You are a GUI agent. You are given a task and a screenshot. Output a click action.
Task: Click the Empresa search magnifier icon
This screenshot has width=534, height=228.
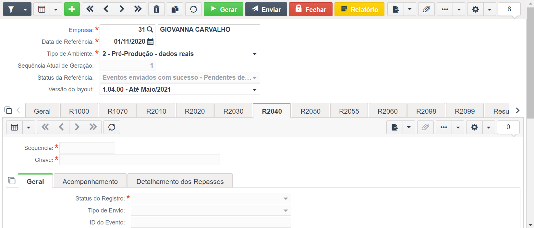tap(150, 29)
